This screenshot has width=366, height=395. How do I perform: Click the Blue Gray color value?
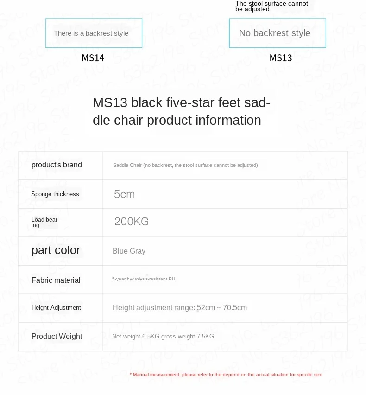pyautogui.click(x=129, y=251)
